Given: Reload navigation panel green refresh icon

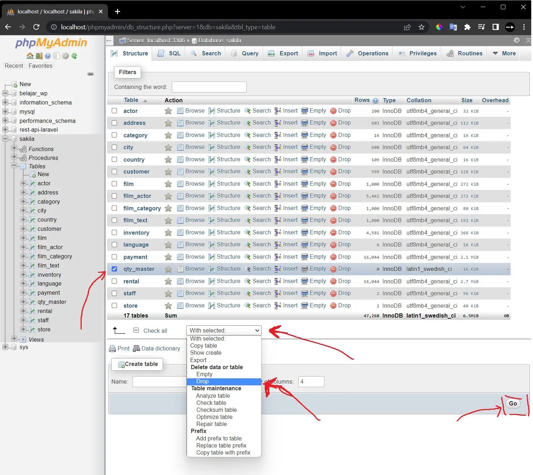Looking at the screenshot, I should [x=74, y=56].
